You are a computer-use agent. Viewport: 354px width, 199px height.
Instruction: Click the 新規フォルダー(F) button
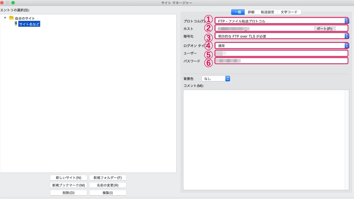pos(108,178)
